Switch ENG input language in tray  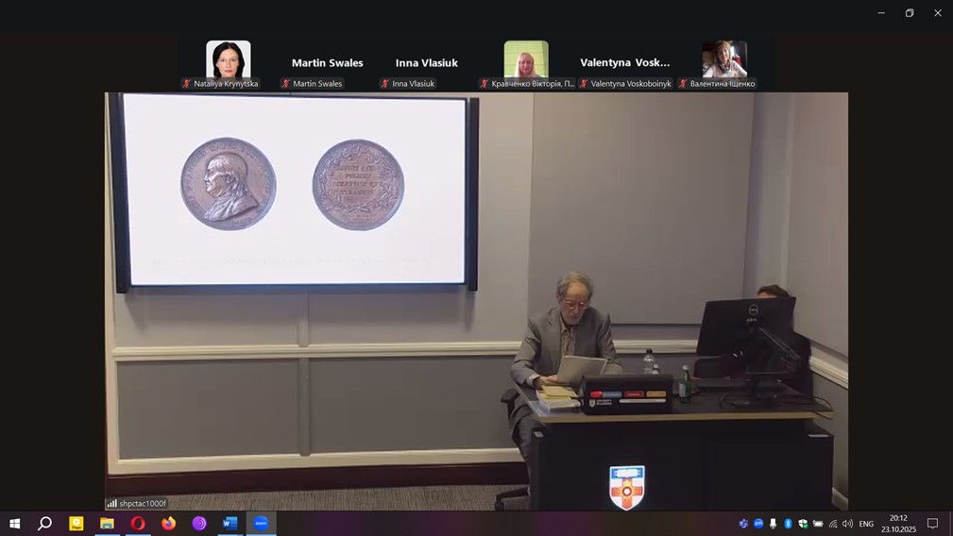click(x=866, y=524)
